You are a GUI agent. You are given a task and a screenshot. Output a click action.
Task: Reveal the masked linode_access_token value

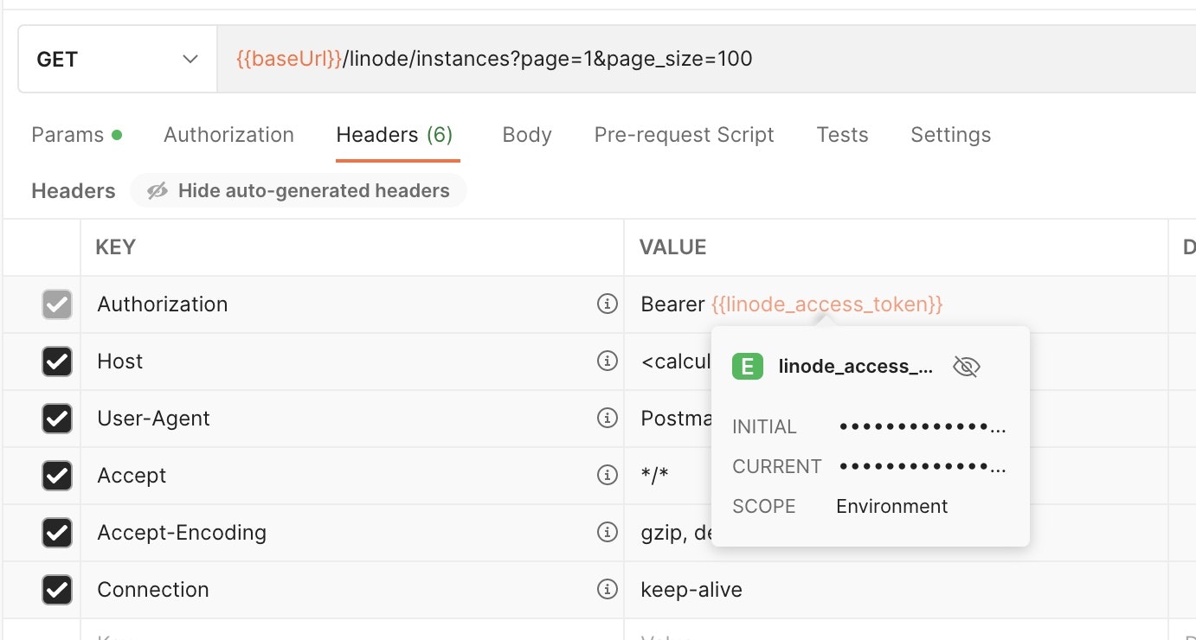(966, 367)
